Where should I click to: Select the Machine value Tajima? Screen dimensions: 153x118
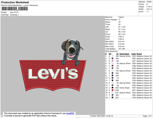click(x=121, y=17)
